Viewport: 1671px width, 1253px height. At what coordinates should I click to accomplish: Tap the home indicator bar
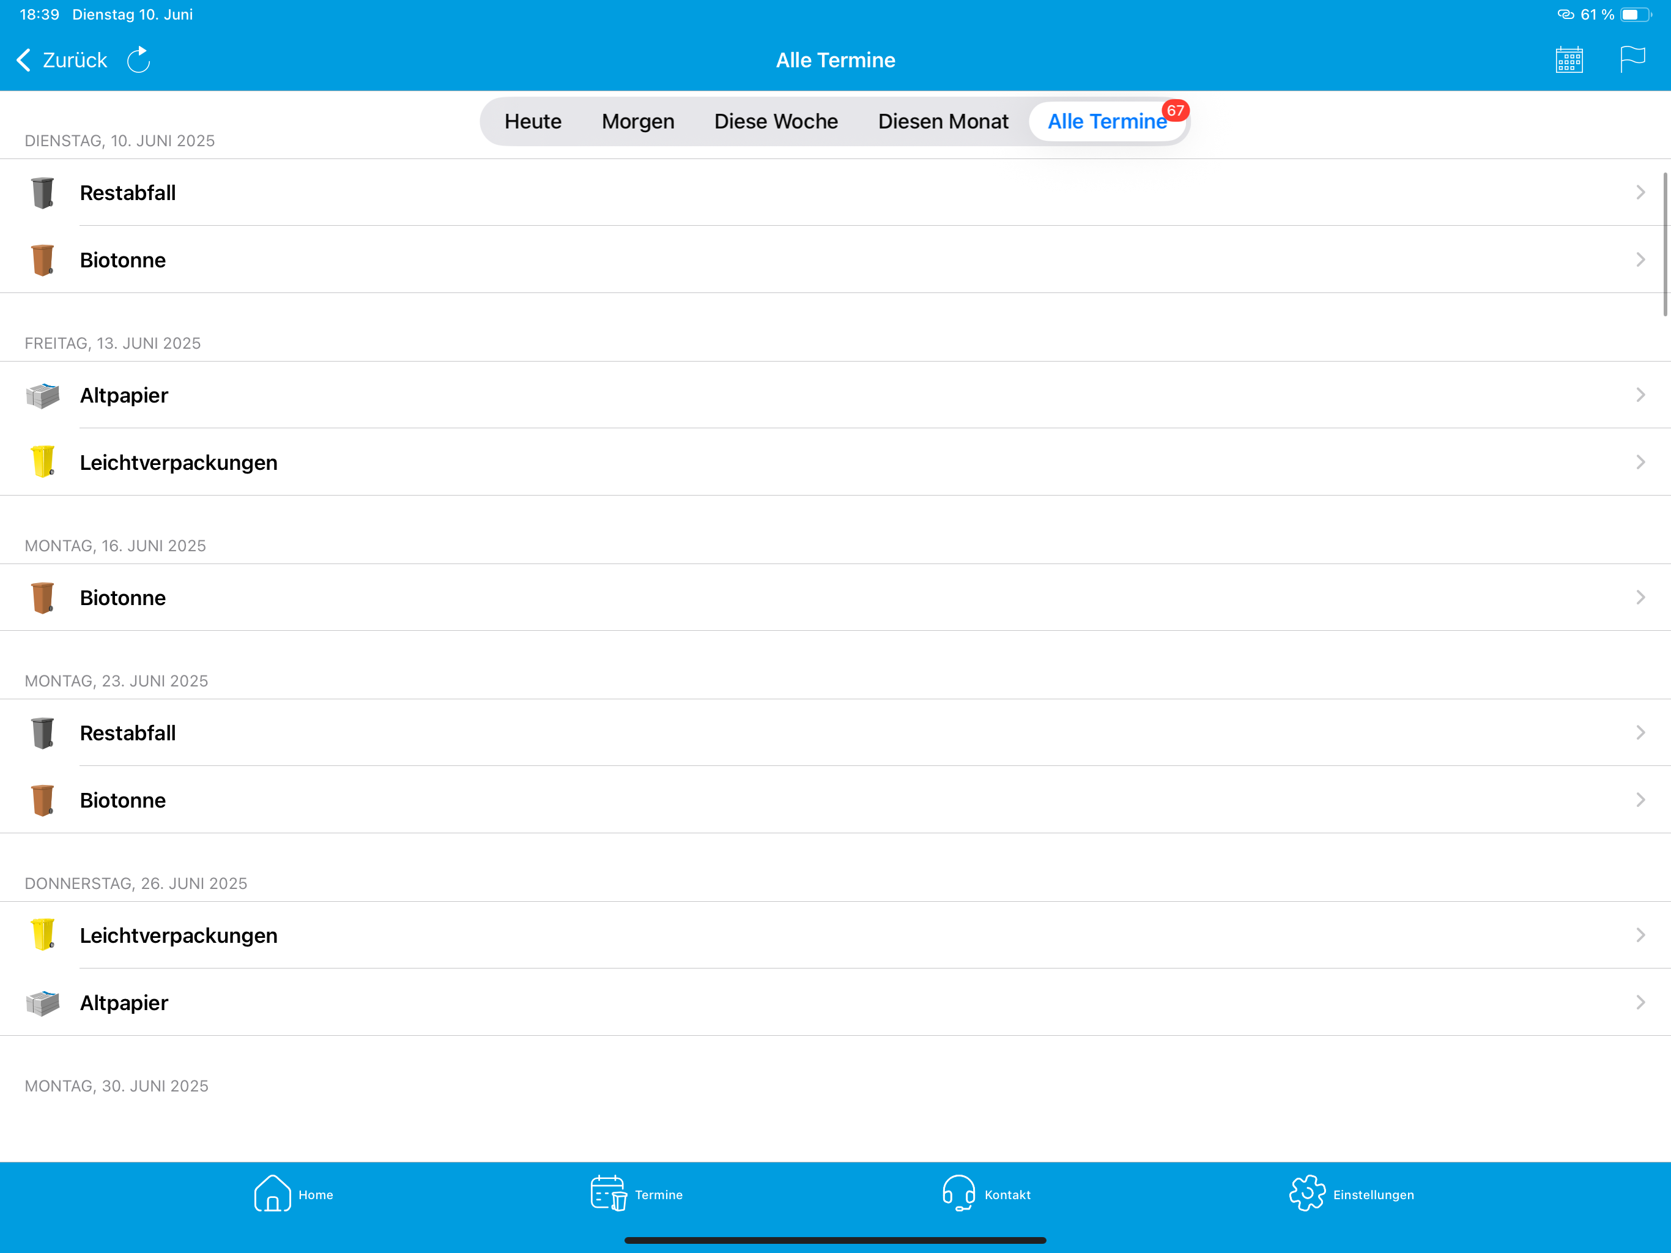[x=835, y=1240]
